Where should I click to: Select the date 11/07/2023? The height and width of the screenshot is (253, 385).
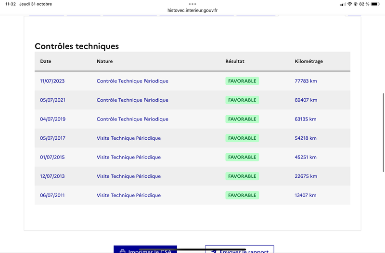(52, 81)
